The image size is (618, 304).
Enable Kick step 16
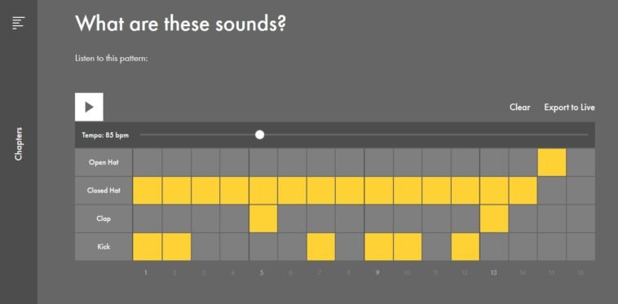(581, 246)
